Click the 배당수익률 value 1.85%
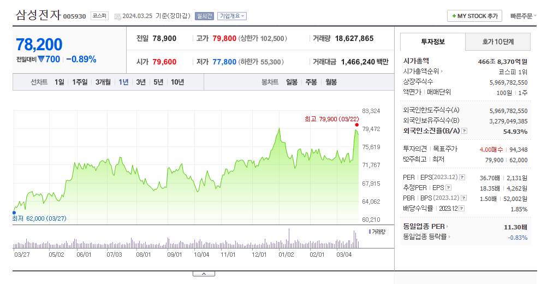This screenshot has height=284, width=553. [x=519, y=209]
